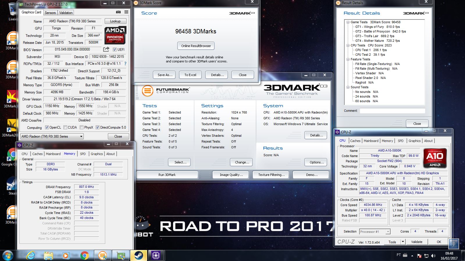Click the Validate button in CPU-Z
Screen dimensions: 465x261
click(417, 242)
